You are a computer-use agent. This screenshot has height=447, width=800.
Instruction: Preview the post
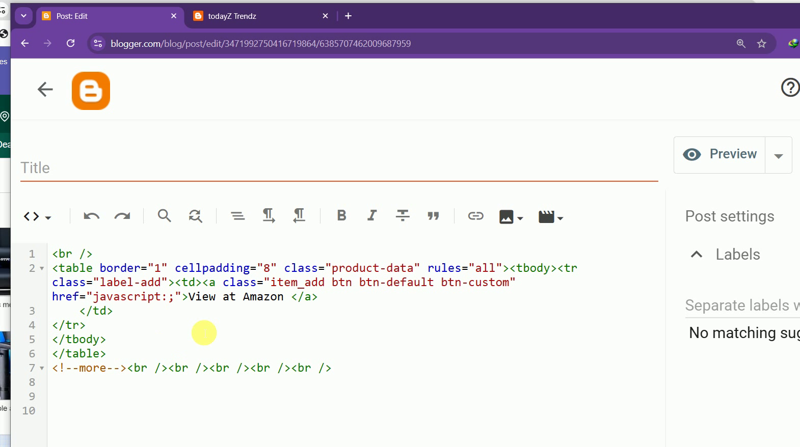tap(719, 154)
